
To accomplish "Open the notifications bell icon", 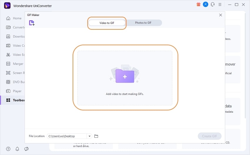I will pyautogui.click(x=17, y=149).
